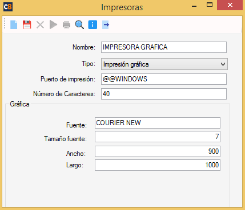Click the Puerto de impresión field
This screenshot has width=245, height=210.
[x=164, y=79]
